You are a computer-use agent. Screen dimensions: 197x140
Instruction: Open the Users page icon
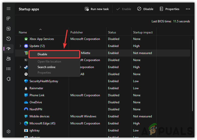[9, 59]
